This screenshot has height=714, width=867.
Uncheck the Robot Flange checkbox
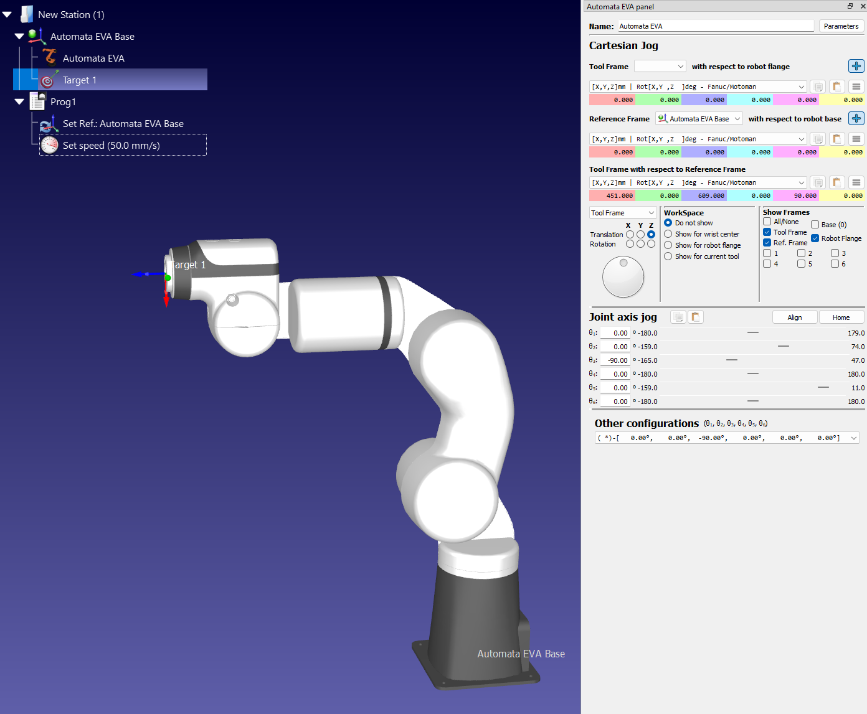click(815, 238)
